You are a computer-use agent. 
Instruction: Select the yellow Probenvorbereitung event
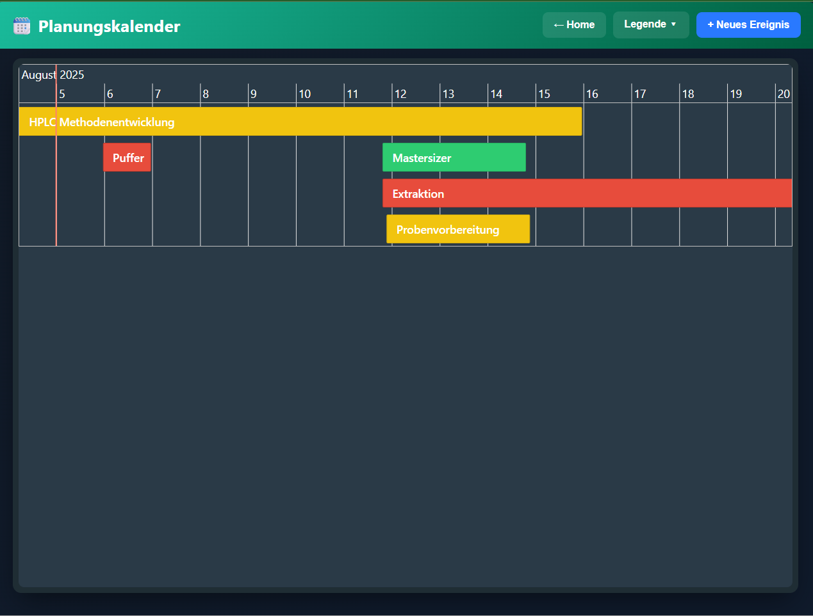[457, 229]
